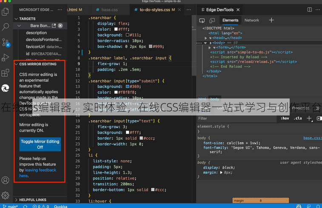Toggle computed styles sidebar pane icon
Screen dimensions: 322x208
pyautogui.click(x=319, y=118)
